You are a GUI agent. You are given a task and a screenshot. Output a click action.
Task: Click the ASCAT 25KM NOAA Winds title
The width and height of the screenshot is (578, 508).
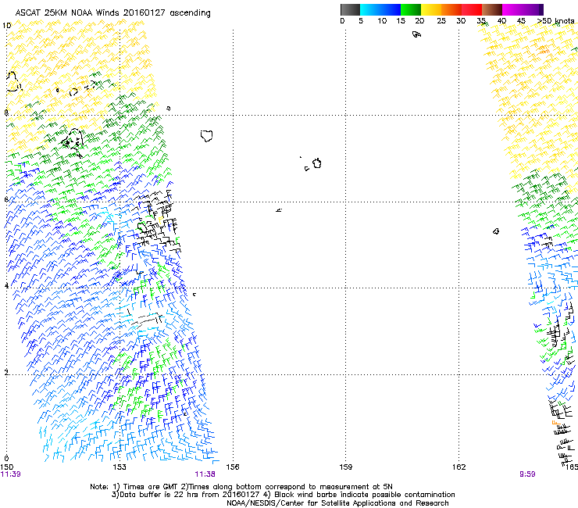pyautogui.click(x=112, y=13)
